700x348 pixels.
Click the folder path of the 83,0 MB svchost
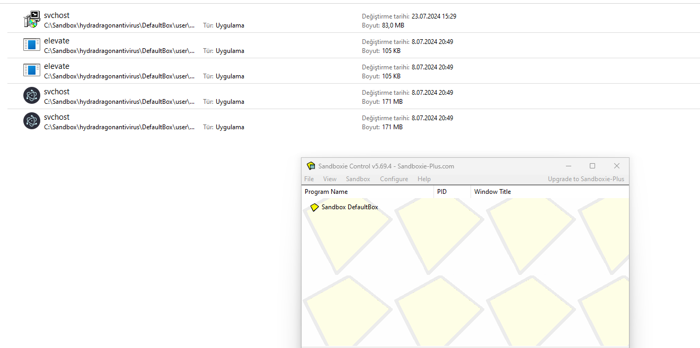pyautogui.click(x=119, y=25)
